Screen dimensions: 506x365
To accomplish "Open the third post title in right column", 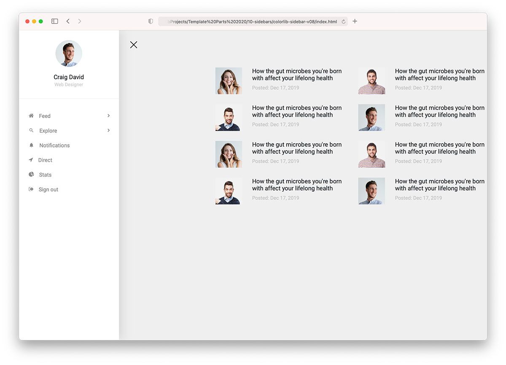I will coord(440,148).
